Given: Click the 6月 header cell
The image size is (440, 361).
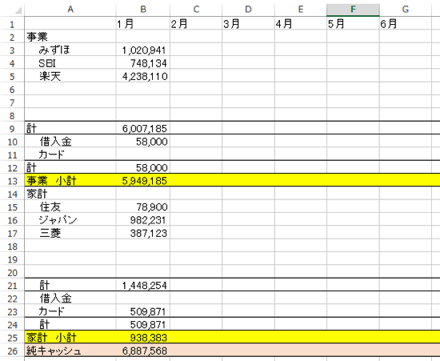Looking at the screenshot, I should pos(406,24).
